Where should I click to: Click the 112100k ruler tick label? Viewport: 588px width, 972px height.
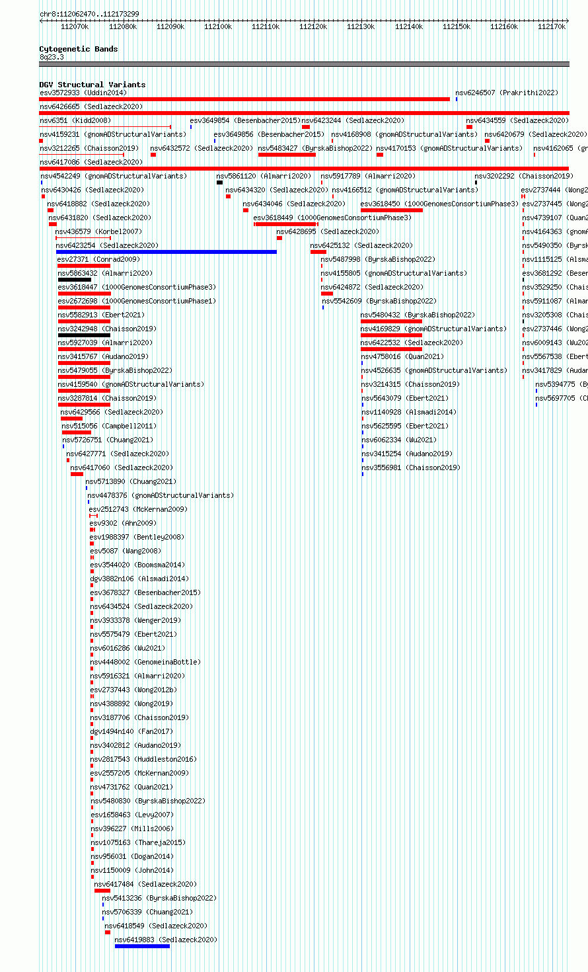pos(218,26)
